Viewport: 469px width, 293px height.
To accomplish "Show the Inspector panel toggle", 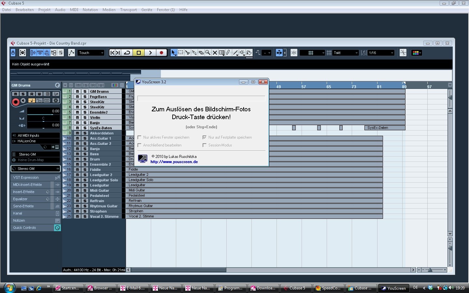I will pyautogui.click(x=33, y=53).
